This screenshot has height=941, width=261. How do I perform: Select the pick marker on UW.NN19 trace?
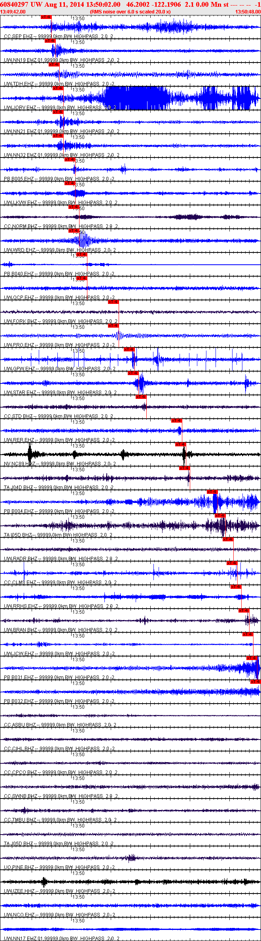click(50, 41)
